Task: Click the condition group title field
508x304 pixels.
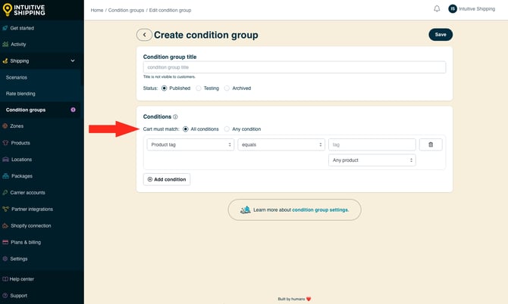Action: pyautogui.click(x=294, y=67)
